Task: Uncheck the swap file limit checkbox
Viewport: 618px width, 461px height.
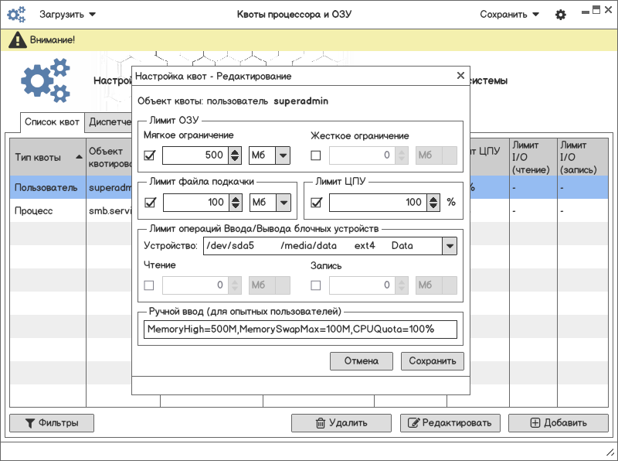Action: point(150,203)
